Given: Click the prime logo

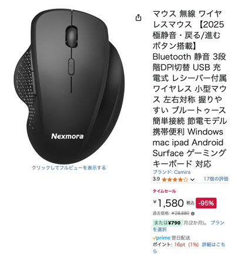Looking at the screenshot, I should tap(162, 238).
